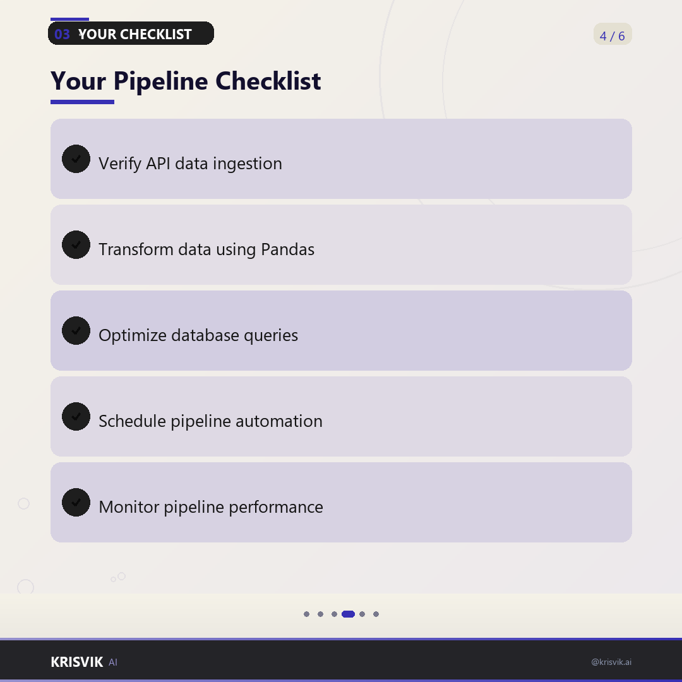Click the 03 YOUR CHECKLIST section badge
Image resolution: width=682 pixels, height=682 pixels.
click(x=131, y=33)
